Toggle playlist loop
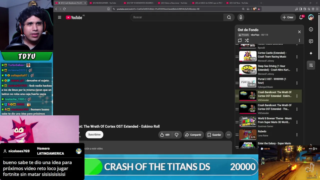 [240, 40]
